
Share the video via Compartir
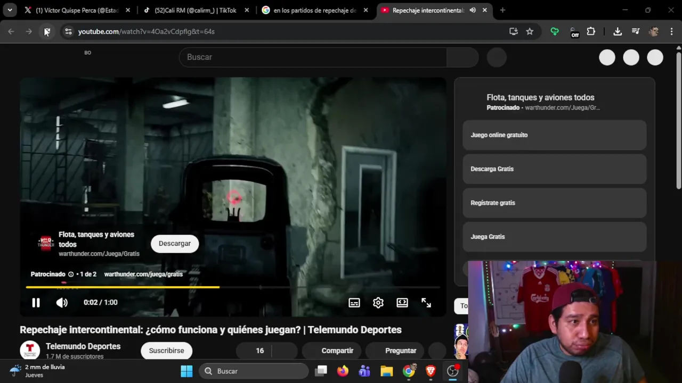click(331, 351)
